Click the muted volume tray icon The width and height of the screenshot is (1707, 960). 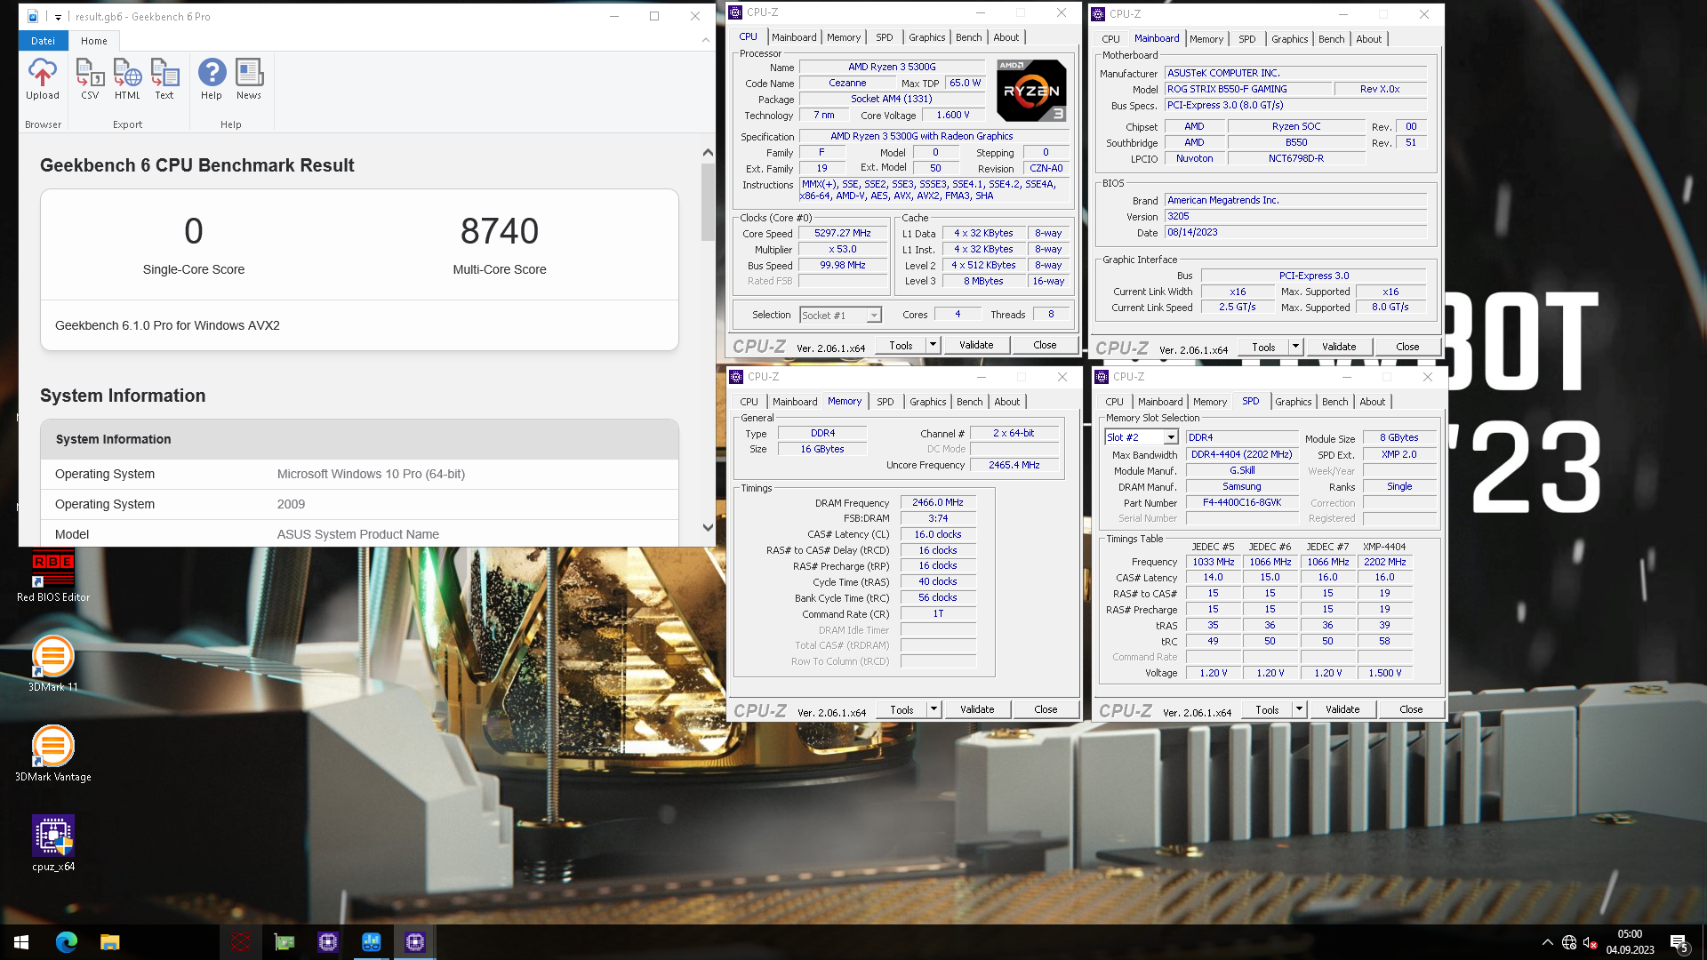point(1591,942)
